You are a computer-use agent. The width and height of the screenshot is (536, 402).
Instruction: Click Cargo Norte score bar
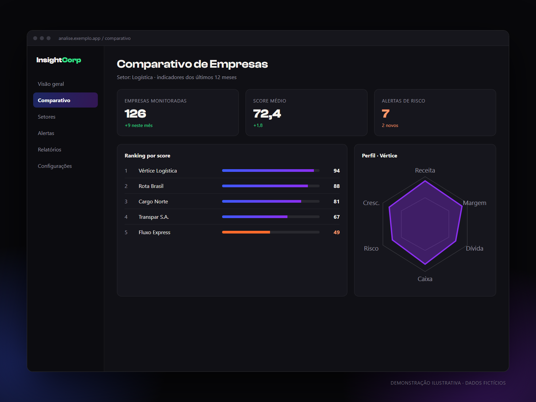coord(271,201)
